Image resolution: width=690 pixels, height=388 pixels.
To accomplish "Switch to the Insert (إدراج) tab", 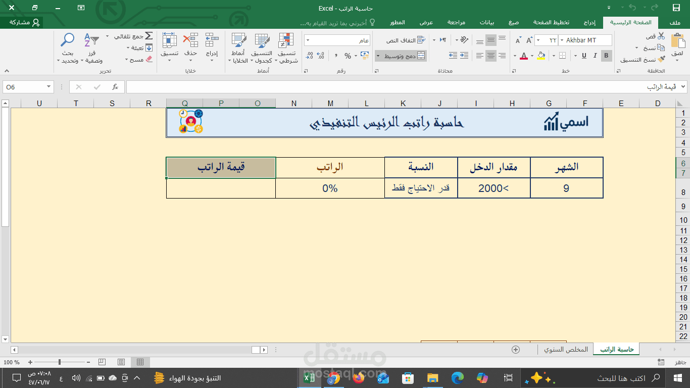I will pos(589,23).
